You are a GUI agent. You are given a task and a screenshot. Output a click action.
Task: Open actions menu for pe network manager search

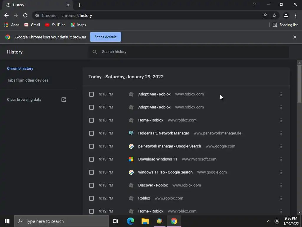[x=281, y=146]
